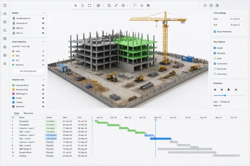Image resolution: width=250 pixels, height=166 pixels.
Task: Click the list icon in left sidebar
Action: click(x=5, y=30)
